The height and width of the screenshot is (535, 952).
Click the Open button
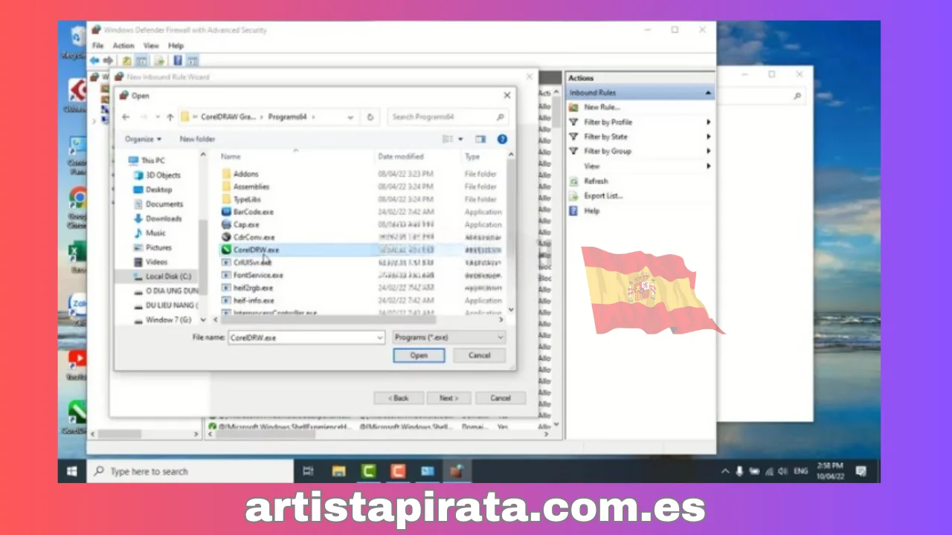(x=419, y=355)
